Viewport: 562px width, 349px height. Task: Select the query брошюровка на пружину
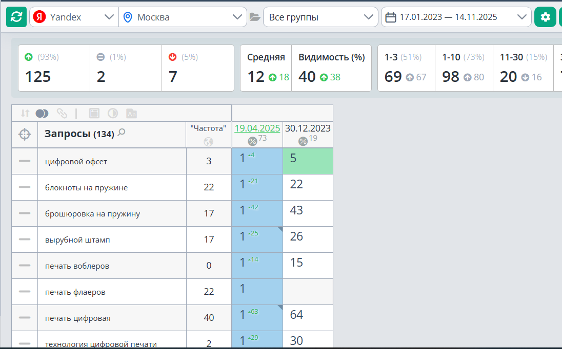[x=92, y=213]
